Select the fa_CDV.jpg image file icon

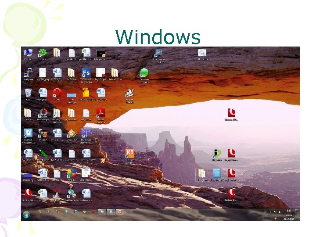tap(43, 74)
